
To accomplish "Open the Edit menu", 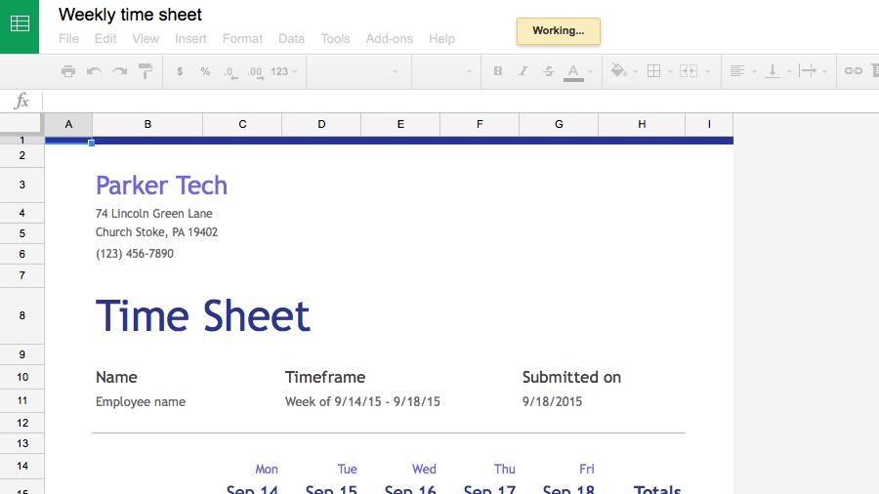I will pyautogui.click(x=105, y=39).
